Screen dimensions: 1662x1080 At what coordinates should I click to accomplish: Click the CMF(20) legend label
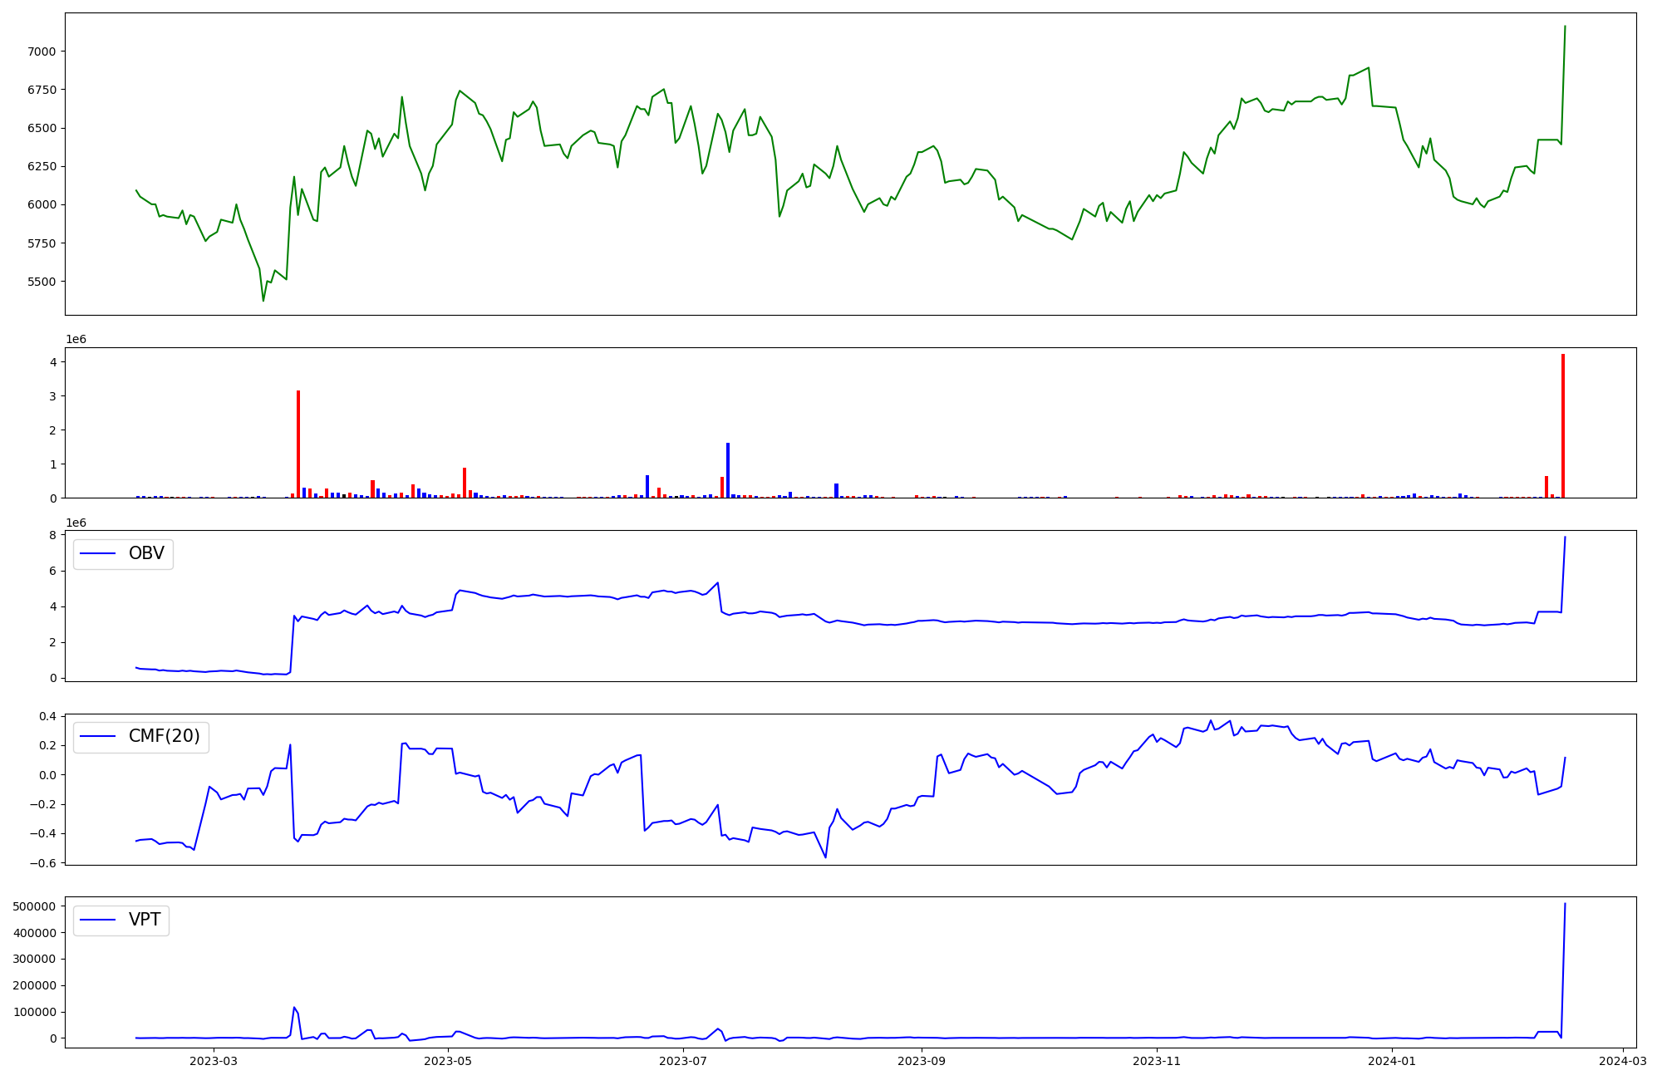(164, 736)
